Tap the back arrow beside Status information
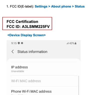This screenshot has width=91, height=95. 13,52
